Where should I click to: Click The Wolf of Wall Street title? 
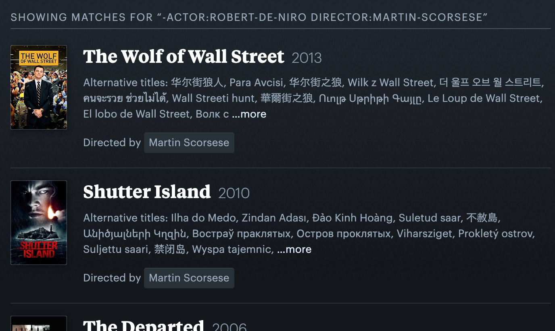click(184, 57)
